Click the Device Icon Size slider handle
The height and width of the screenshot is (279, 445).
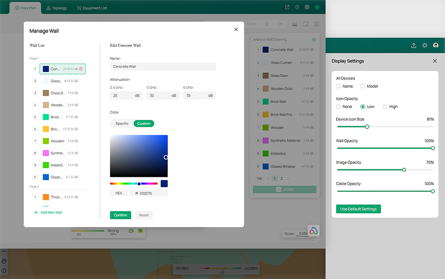367,127
